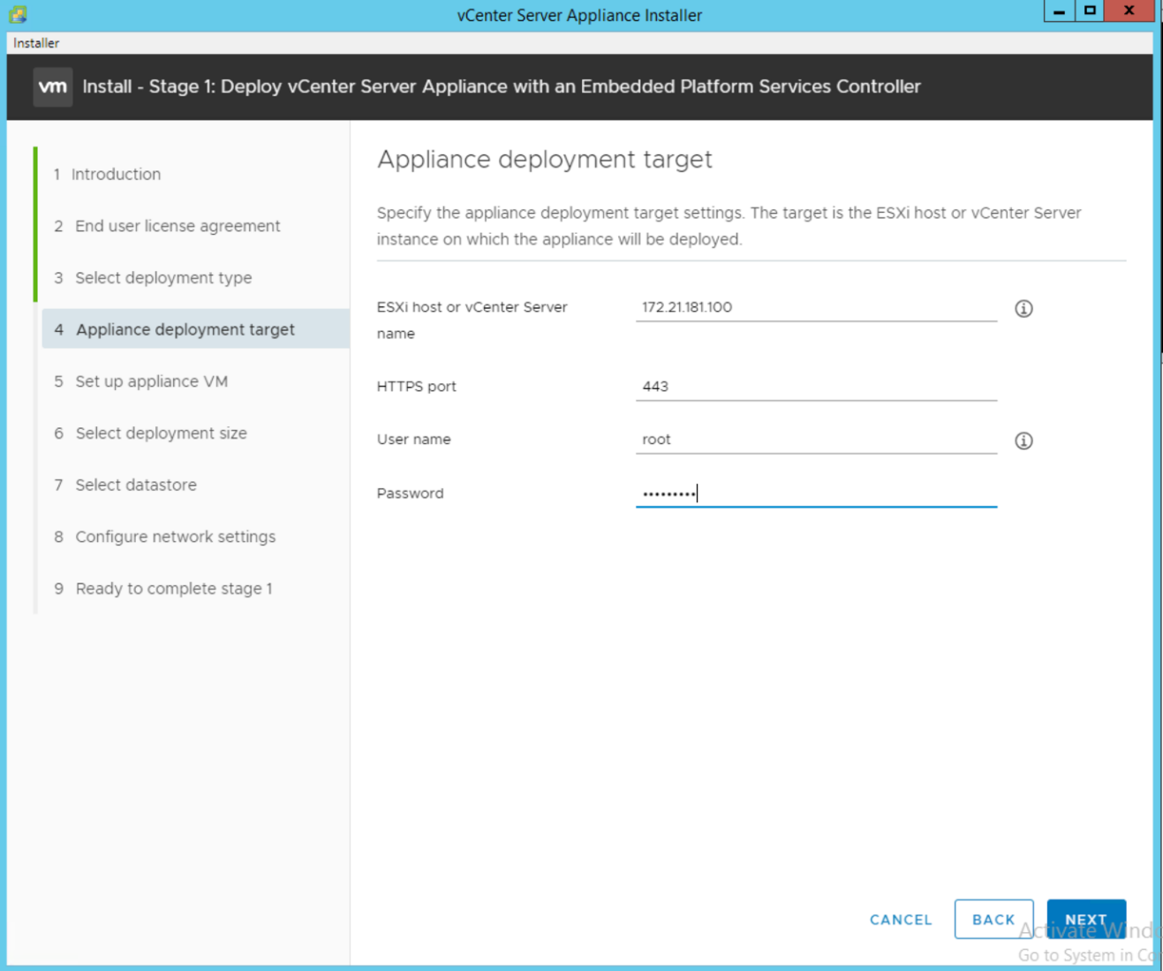Click info icon beside ESXi host field
Viewport: 1163px width, 971px height.
[x=1023, y=308]
